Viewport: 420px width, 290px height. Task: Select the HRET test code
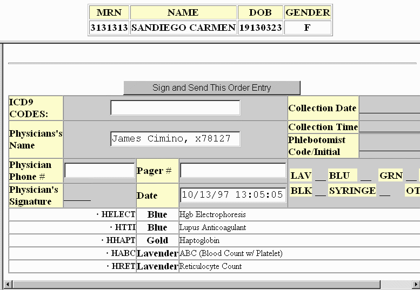[124, 267]
